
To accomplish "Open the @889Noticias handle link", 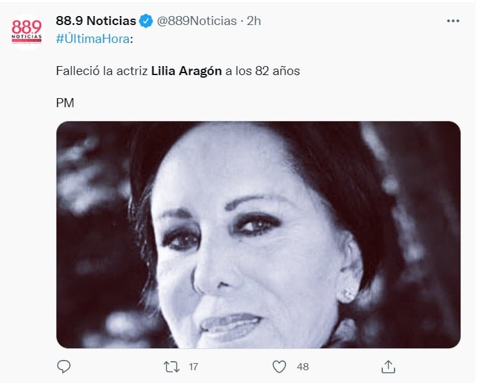I will pyautogui.click(x=197, y=21).
